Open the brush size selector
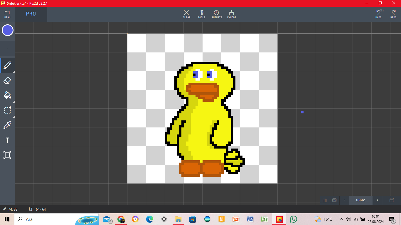Viewport: 401px width, 225px height. [7, 48]
